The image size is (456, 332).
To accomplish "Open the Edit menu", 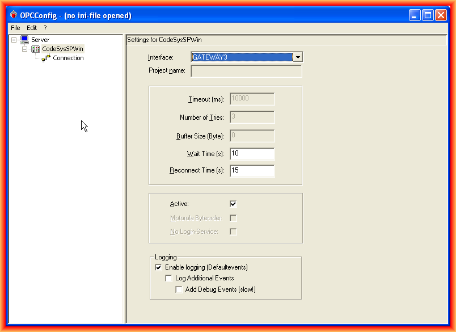I will (32, 27).
